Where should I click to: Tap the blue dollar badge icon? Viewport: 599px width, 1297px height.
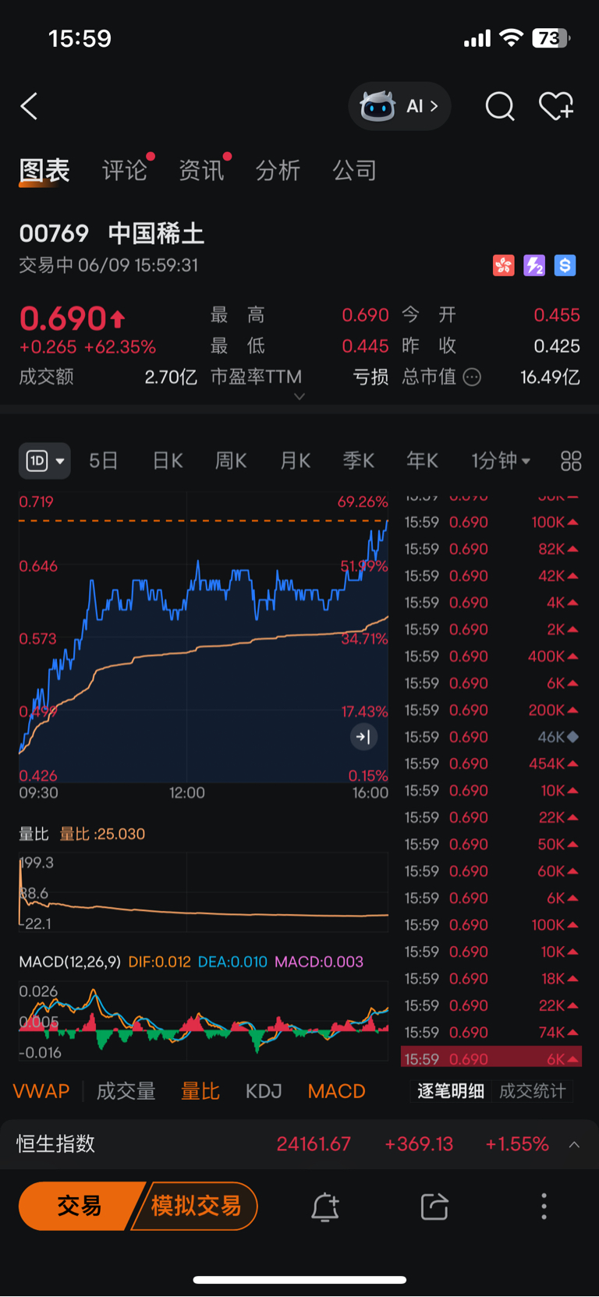click(x=565, y=266)
